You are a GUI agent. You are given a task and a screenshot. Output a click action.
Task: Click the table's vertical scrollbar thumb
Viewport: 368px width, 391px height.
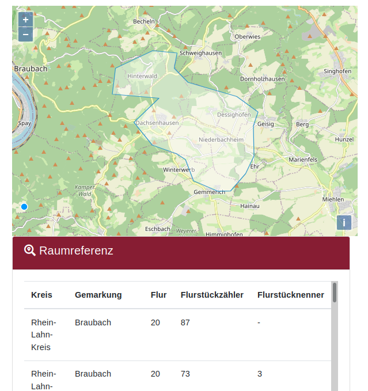tap(335, 293)
